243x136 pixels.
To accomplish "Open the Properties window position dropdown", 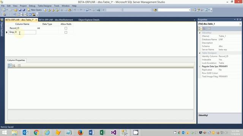I will pyautogui.click(x=235, y=20).
